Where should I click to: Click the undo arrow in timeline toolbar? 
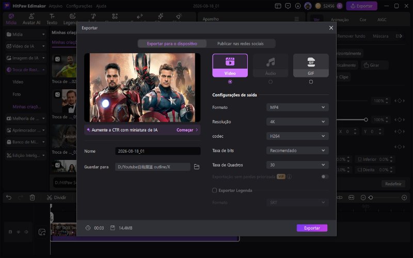click(9, 198)
